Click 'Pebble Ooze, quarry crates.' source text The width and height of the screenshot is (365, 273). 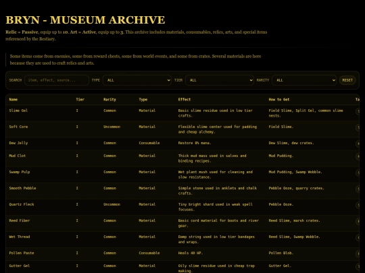tap(296, 188)
